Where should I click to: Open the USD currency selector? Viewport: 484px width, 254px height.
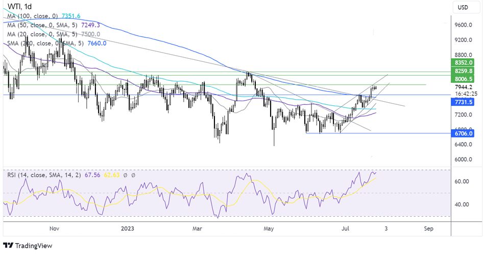(x=464, y=7)
